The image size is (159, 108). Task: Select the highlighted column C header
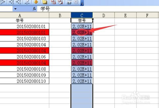[x=82, y=15]
